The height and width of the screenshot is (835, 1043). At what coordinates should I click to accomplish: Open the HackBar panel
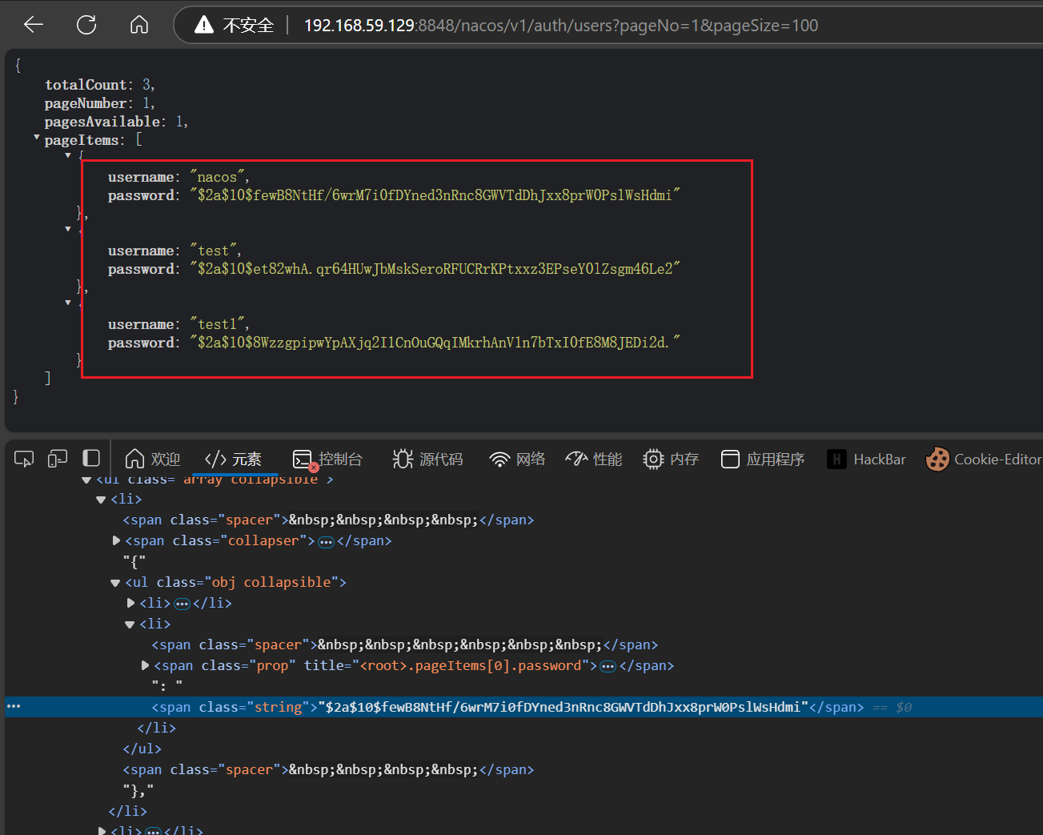(x=867, y=459)
